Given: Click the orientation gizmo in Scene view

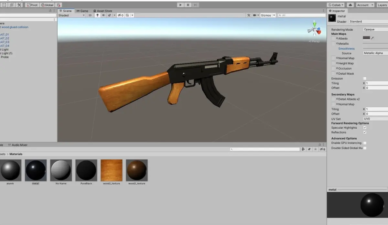Looking at the screenshot, I should (314, 30).
